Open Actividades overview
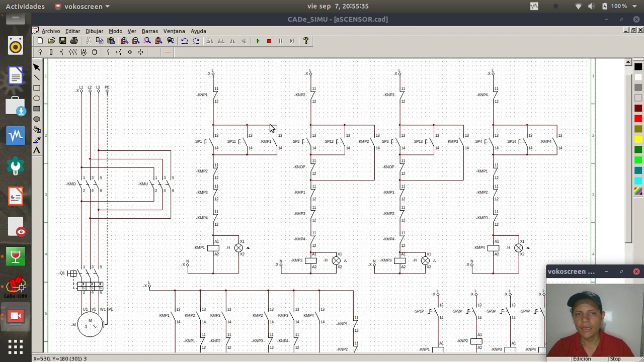Image resolution: width=644 pixels, height=362 pixels. click(25, 7)
